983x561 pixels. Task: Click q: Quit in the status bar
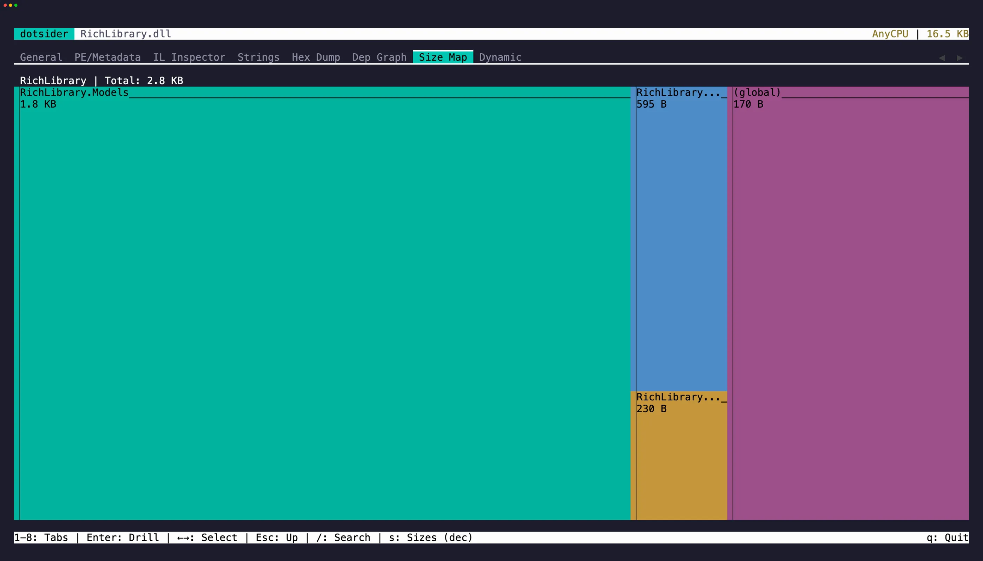point(947,538)
